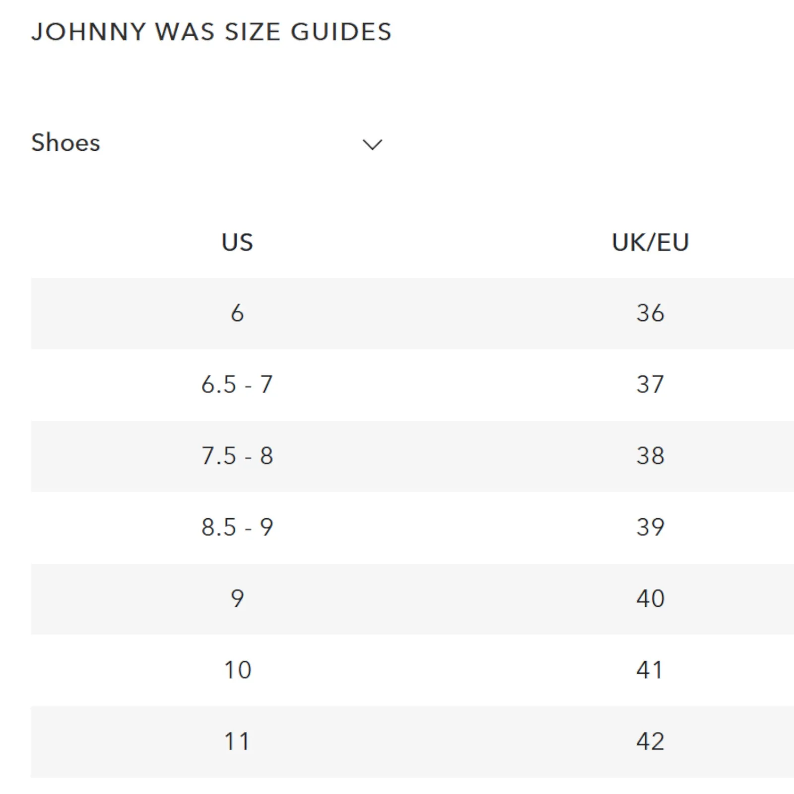
Task: Select the UK/EU size 38 cell
Action: point(651,456)
